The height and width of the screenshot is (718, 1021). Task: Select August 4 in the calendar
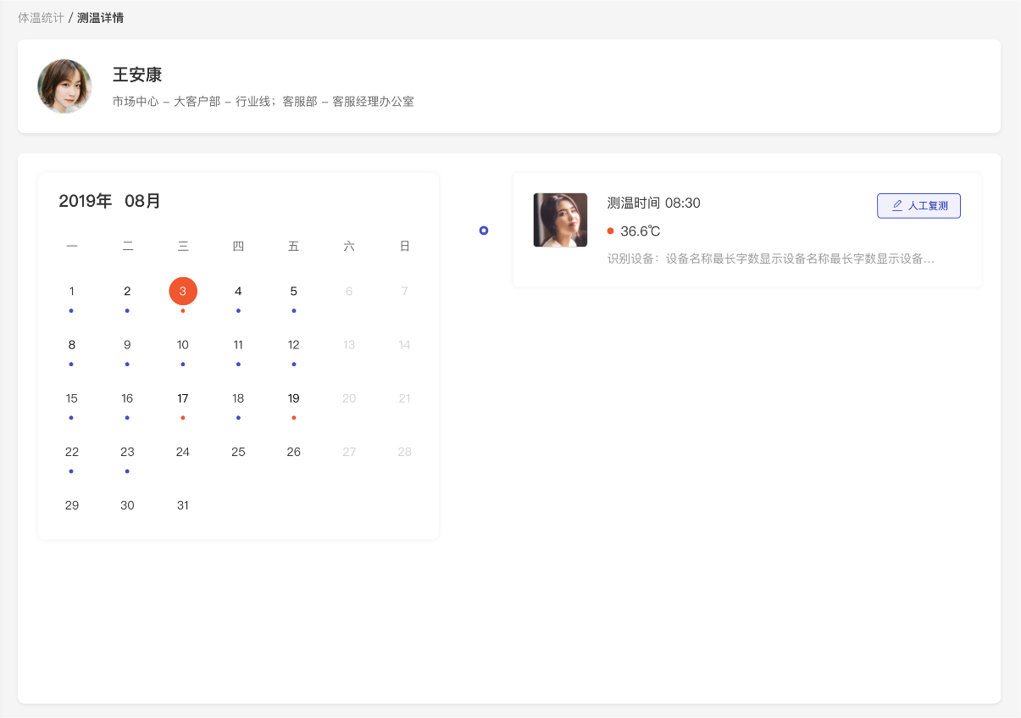pos(238,291)
